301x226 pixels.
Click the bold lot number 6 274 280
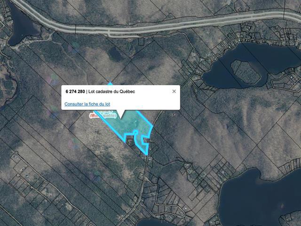[x=75, y=91]
